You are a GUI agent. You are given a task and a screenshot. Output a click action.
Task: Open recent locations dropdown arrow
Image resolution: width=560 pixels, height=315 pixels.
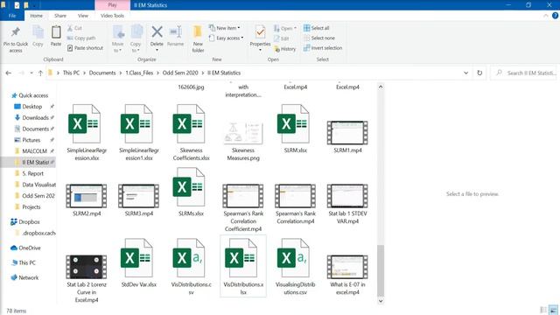31,73
